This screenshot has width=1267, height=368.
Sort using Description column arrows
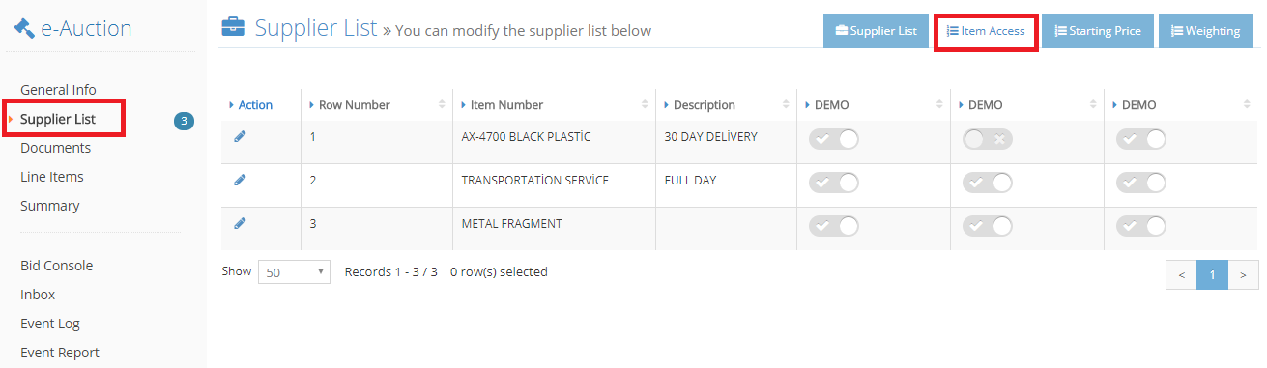(787, 104)
